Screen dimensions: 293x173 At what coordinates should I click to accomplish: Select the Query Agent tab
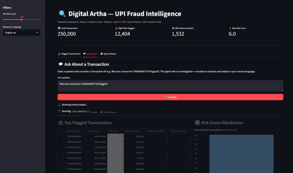coord(90,54)
